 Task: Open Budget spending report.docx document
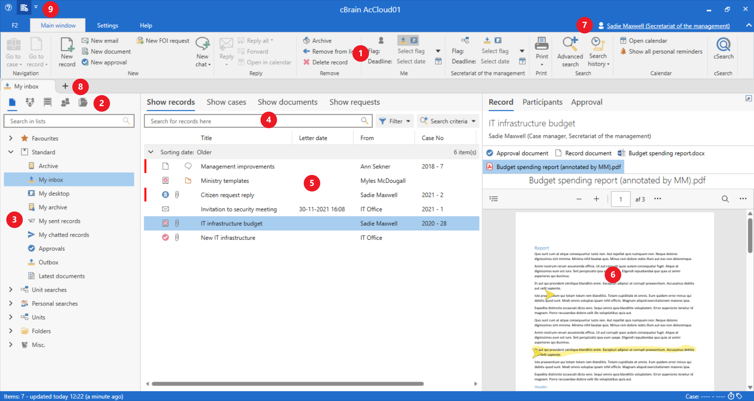(x=662, y=153)
